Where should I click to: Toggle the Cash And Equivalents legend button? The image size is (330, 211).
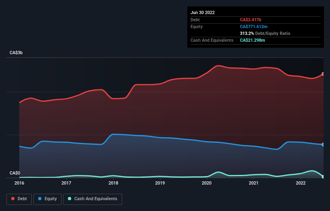pyautogui.click(x=92, y=199)
